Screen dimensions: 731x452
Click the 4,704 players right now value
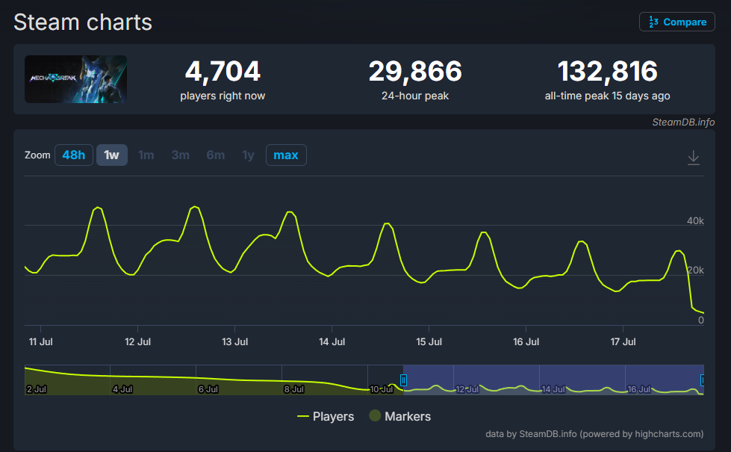pos(223,72)
